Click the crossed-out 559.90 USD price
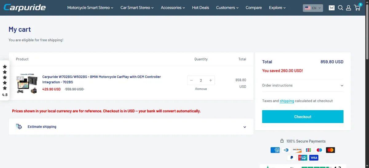The height and width of the screenshot is (168, 369). (74, 89)
